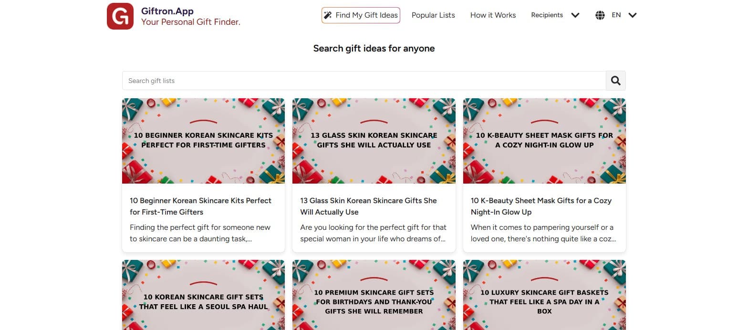Viewport: 748px width, 330px height.
Task: Click the red Giftron G logo
Action: [x=120, y=16]
